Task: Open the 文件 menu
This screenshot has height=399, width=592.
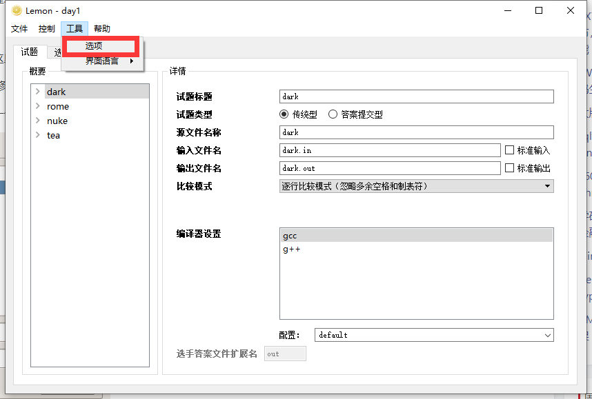Action: (x=19, y=29)
